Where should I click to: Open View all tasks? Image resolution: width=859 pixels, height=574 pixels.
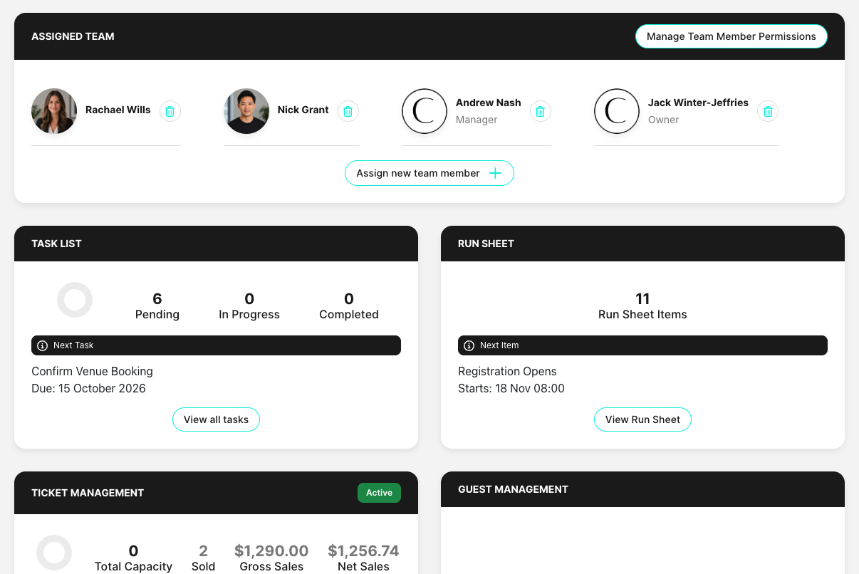point(216,419)
